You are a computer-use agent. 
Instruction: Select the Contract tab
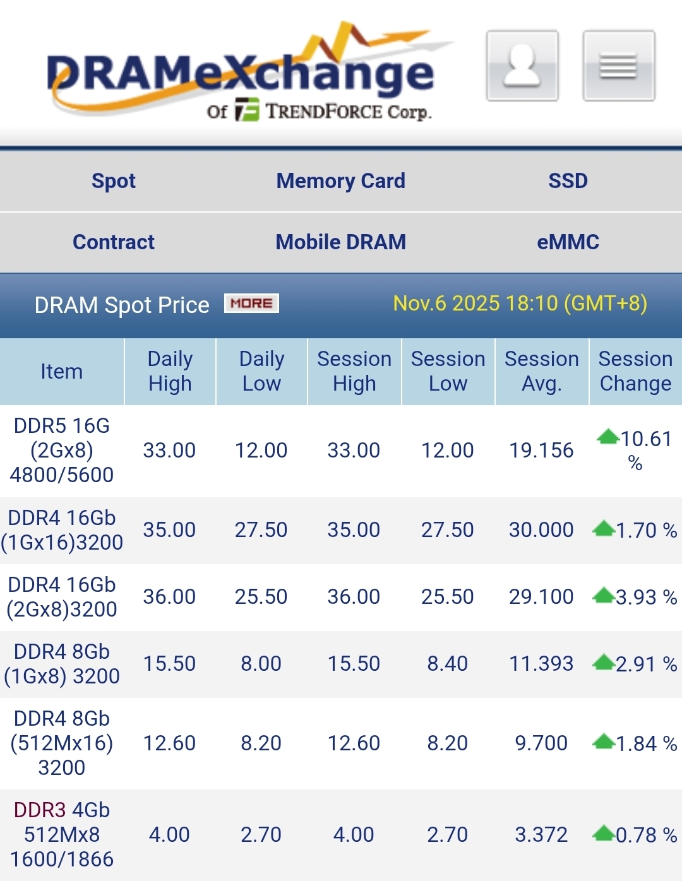[114, 242]
